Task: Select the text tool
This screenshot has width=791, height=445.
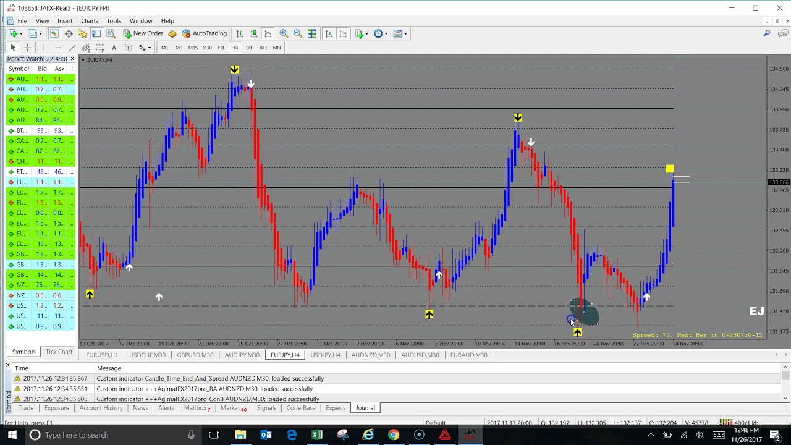Action: click(x=114, y=48)
